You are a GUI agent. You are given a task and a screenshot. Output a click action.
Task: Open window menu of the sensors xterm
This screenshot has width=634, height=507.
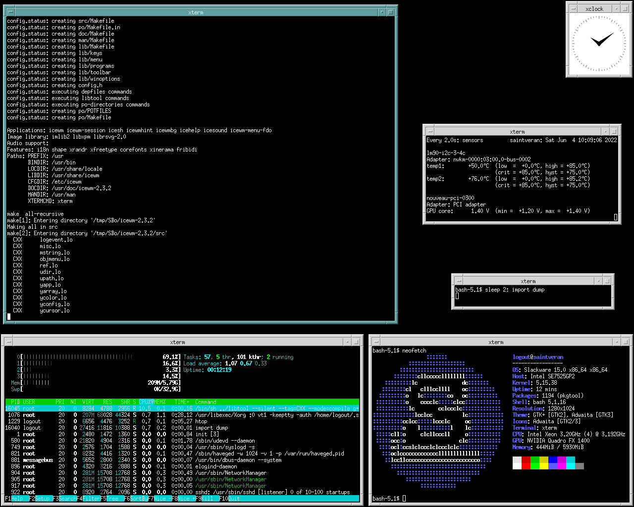point(430,131)
